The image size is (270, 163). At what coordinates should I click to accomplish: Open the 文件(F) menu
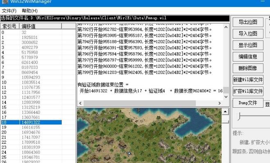pyautogui.click(x=9, y=11)
